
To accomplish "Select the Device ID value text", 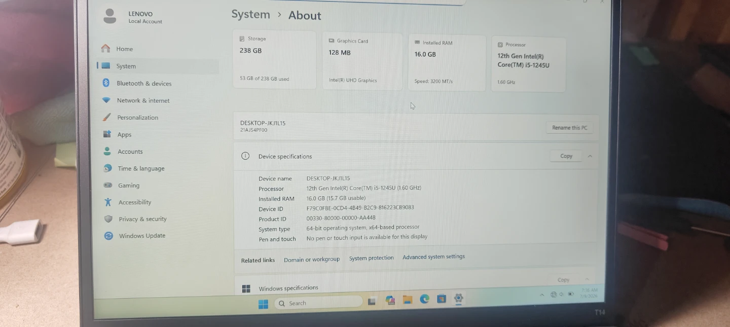I will pos(360,208).
